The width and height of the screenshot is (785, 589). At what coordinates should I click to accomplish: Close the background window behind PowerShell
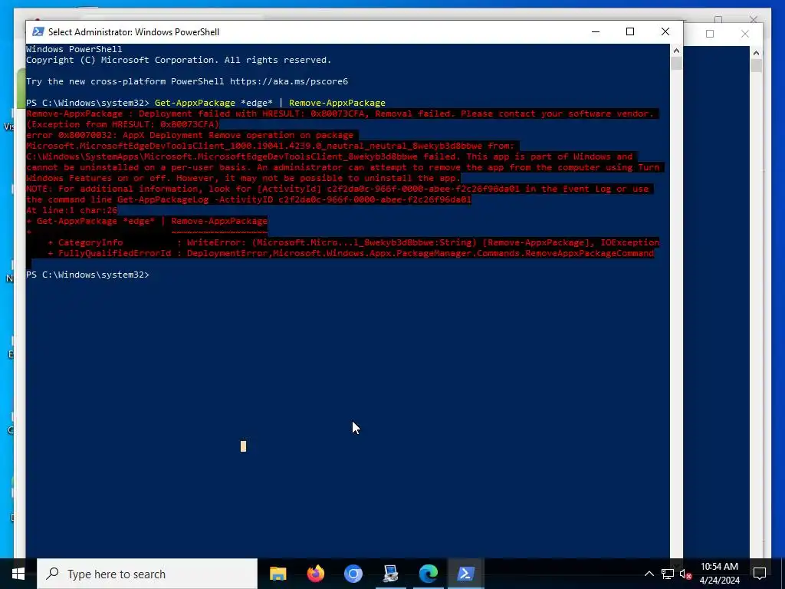point(745,34)
